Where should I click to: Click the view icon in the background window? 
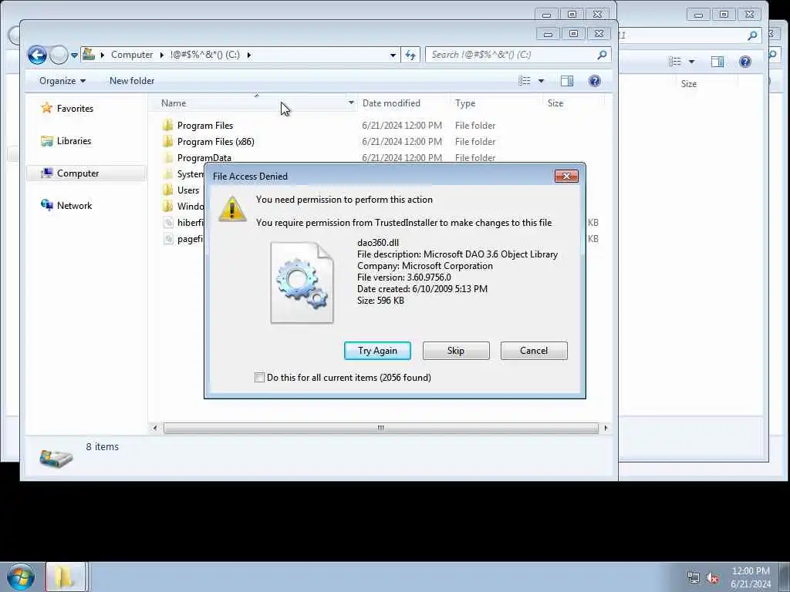pos(674,62)
